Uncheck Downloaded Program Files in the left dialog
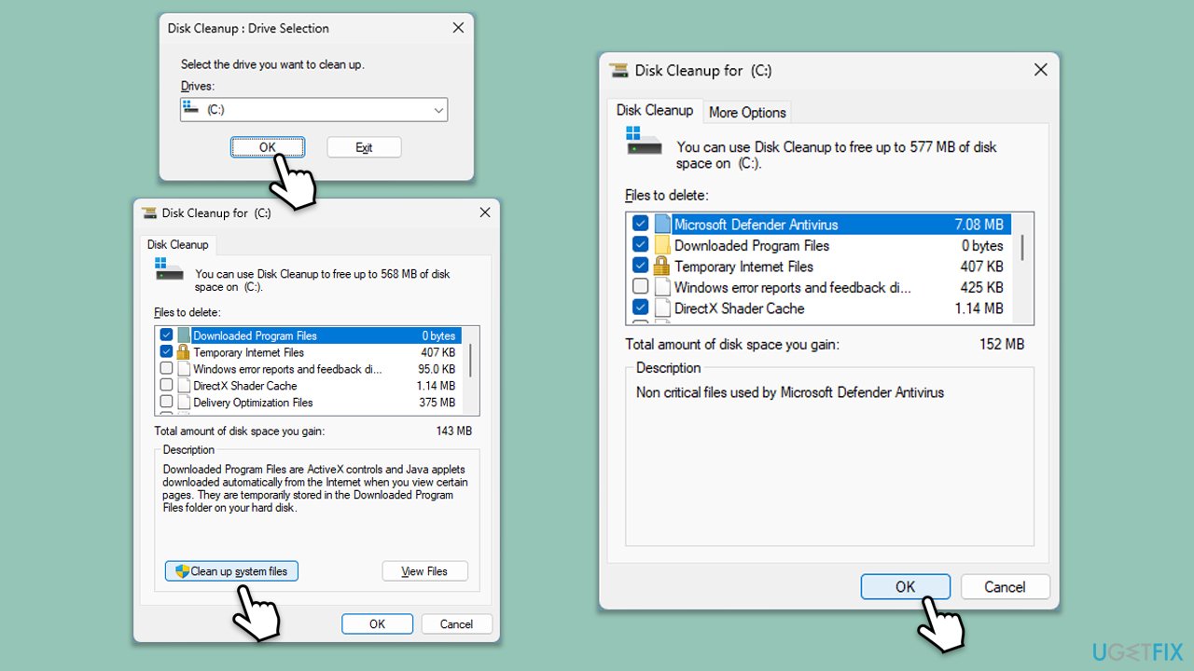 [166, 334]
